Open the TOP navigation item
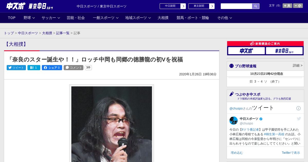Viewport: 308px width, 162px height. point(12,18)
